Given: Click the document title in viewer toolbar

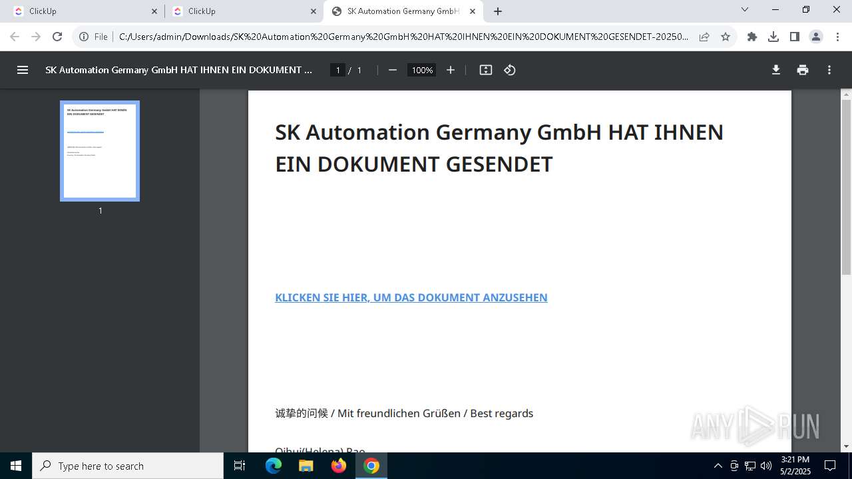Looking at the screenshot, I should 178,70.
